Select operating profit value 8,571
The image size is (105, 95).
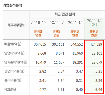point(60,53)
